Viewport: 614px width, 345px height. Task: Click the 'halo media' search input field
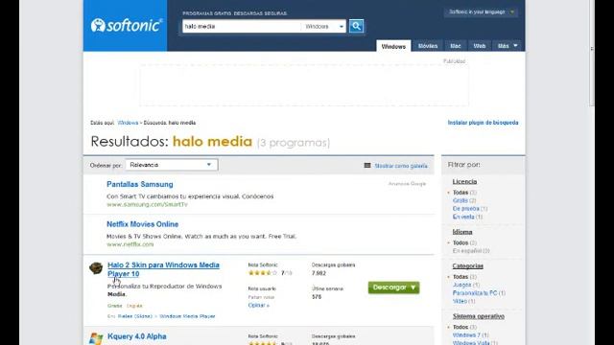coord(241,26)
